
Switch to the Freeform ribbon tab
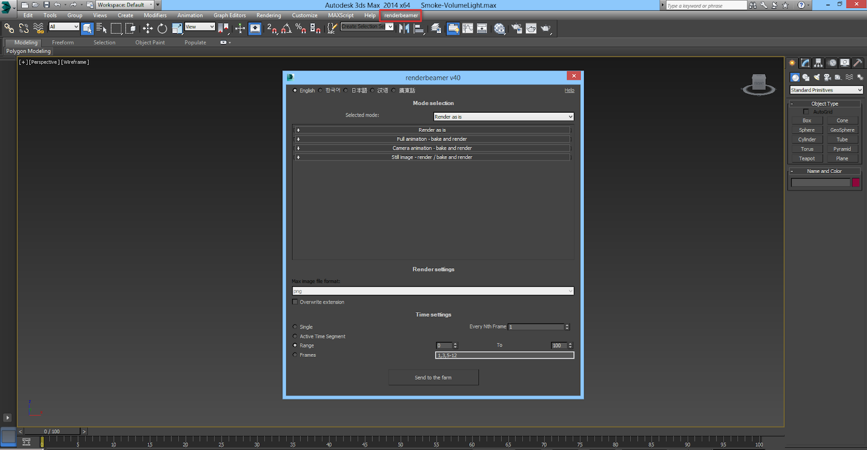point(63,42)
